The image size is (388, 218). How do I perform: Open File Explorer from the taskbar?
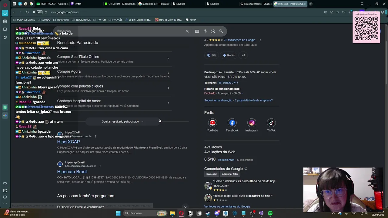coord(172,213)
